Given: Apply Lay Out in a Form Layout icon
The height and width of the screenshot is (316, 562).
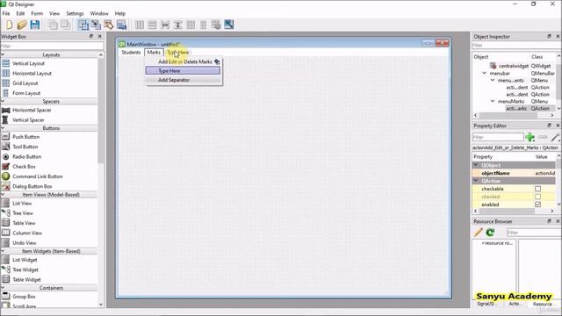Looking at the screenshot, I should 203,25.
